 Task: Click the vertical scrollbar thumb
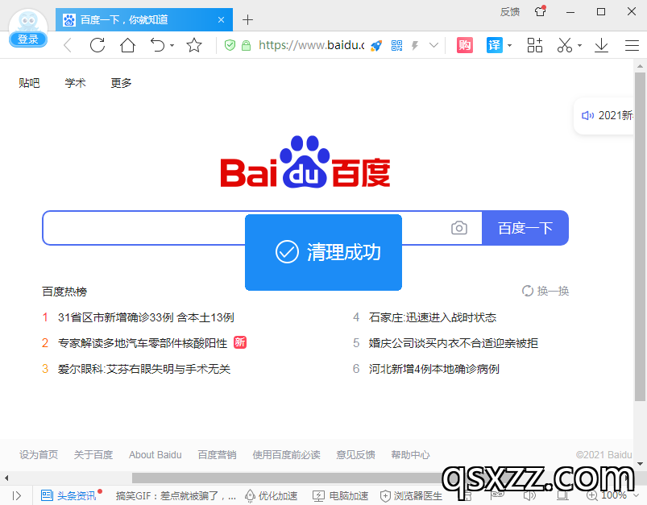tap(640, 237)
